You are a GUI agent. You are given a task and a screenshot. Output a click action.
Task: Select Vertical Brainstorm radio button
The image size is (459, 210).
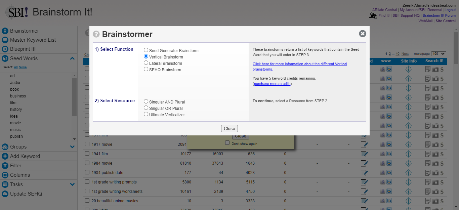146,56
